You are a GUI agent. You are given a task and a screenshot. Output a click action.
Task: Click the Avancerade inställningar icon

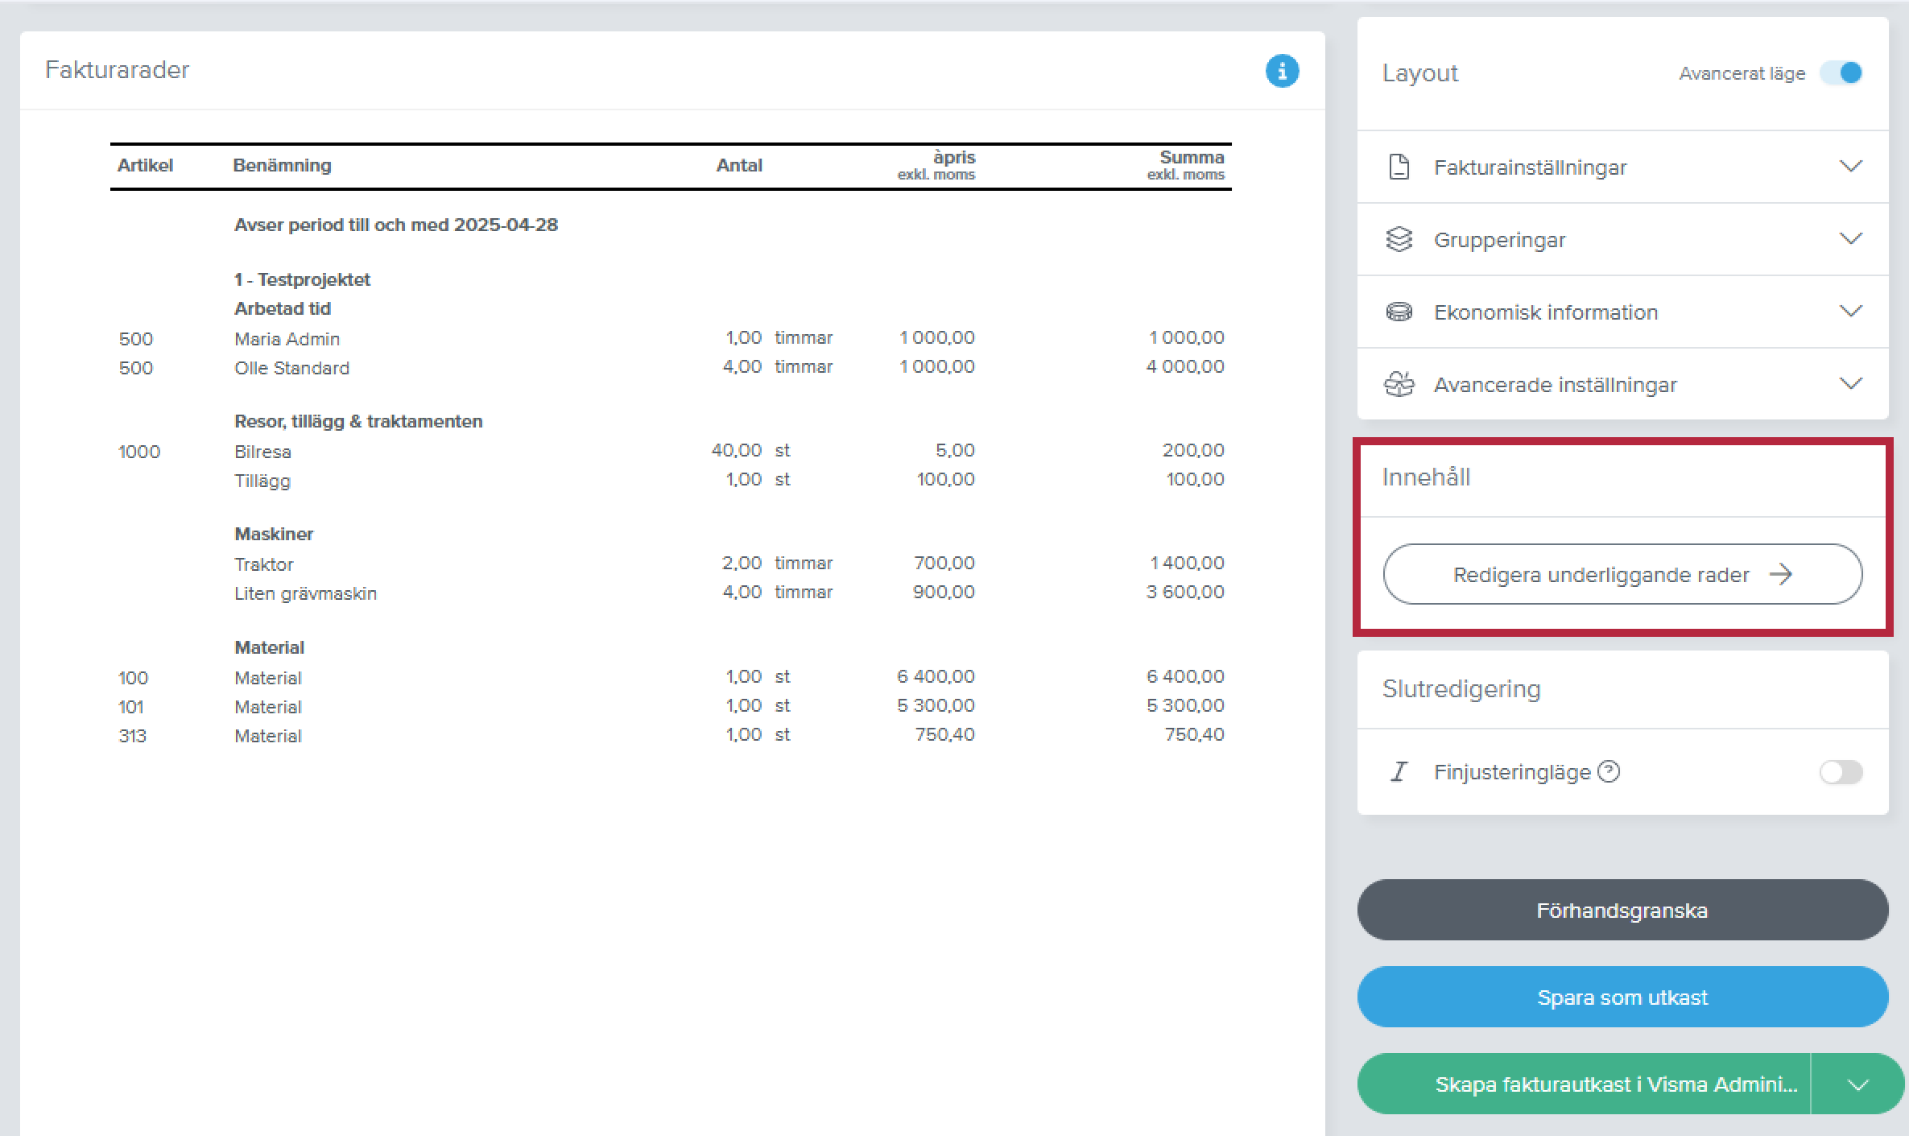(x=1399, y=384)
